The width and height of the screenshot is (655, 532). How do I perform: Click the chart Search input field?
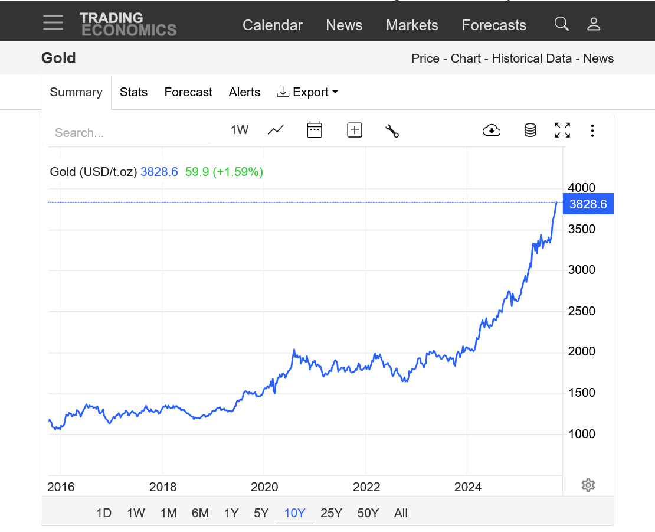(129, 133)
